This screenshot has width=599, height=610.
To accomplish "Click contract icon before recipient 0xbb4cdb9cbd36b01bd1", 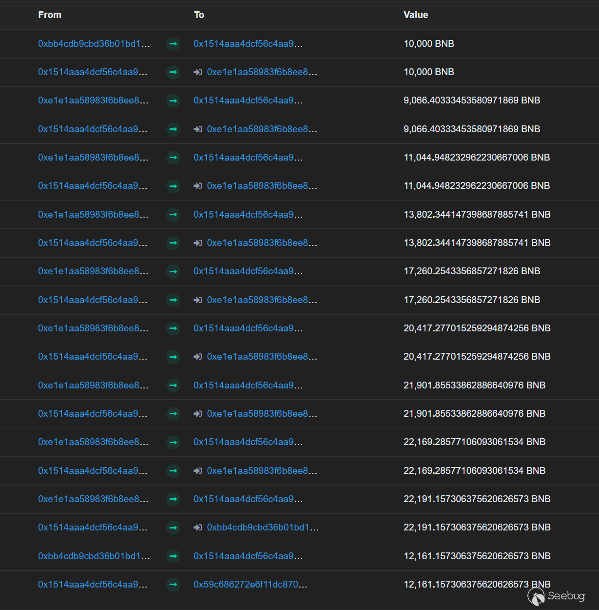I will coord(197,528).
